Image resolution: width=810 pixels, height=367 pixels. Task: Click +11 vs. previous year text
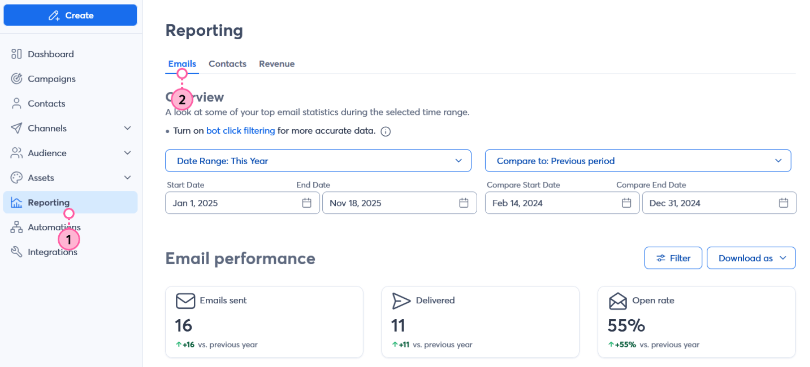click(432, 345)
